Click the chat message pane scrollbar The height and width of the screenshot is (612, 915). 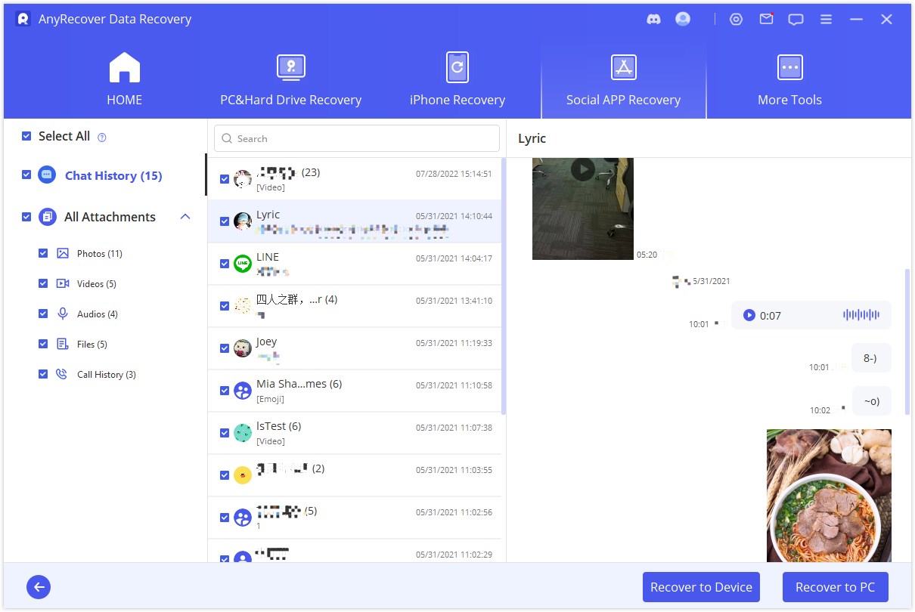pyautogui.click(x=907, y=340)
